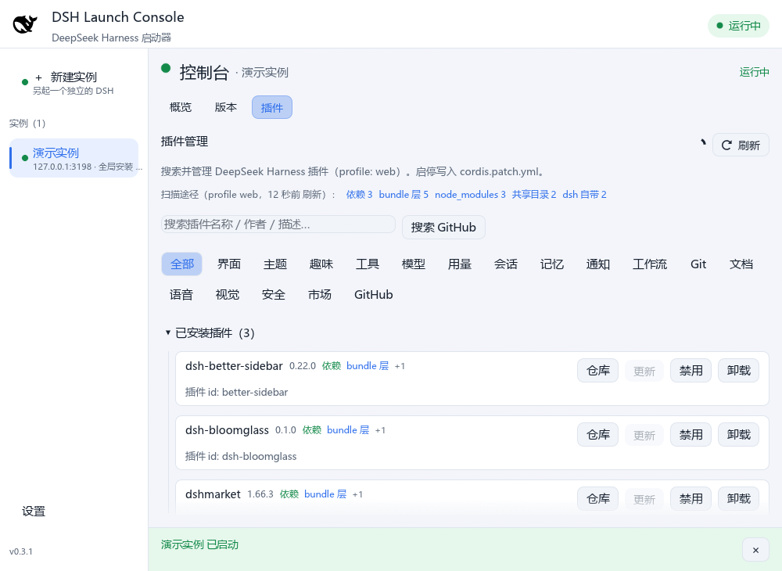Image resolution: width=782 pixels, height=571 pixels.
Task: Filter plugins by 市场 category
Action: pos(320,295)
